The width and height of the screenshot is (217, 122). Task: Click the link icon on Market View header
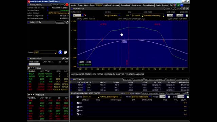click(x=67, y=59)
